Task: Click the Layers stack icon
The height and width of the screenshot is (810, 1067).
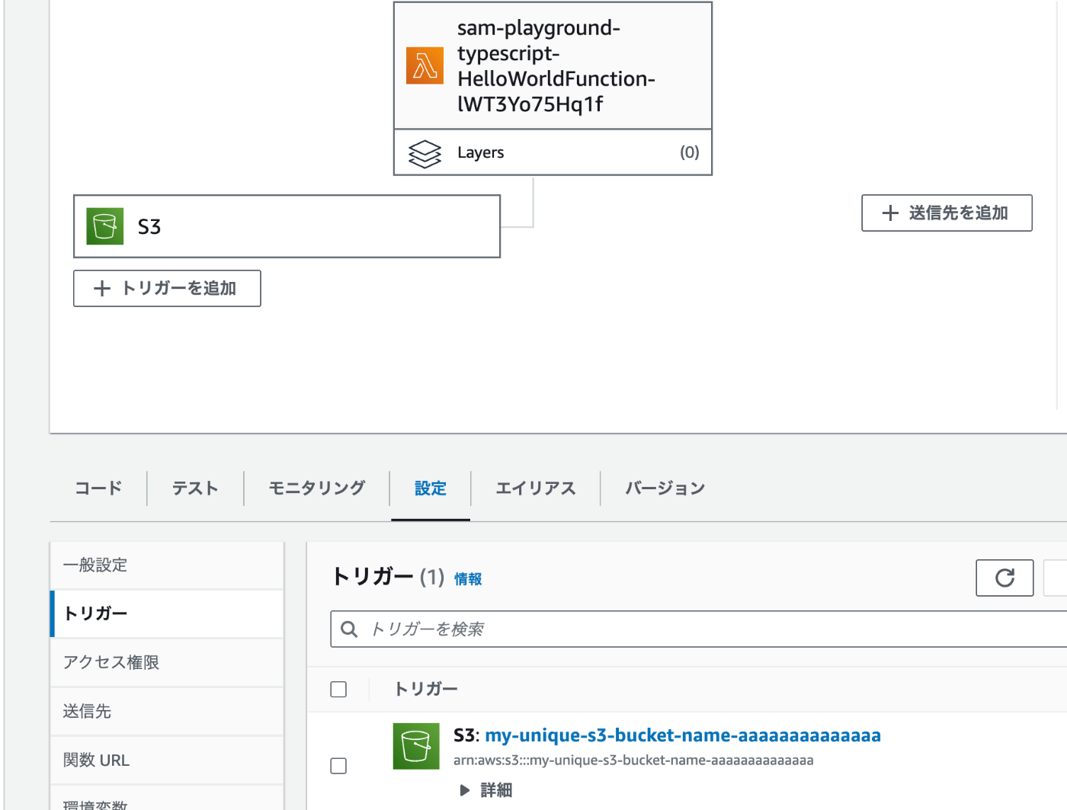Action: coord(425,153)
